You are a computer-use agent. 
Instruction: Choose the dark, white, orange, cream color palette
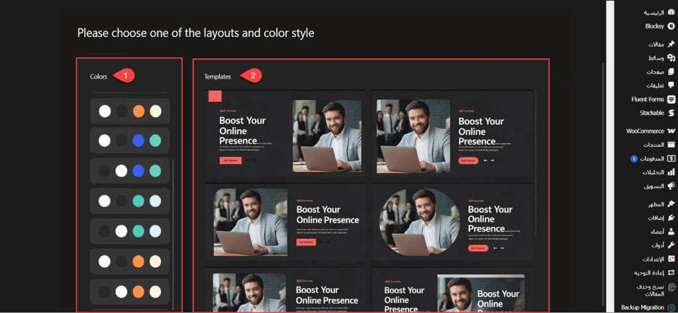[130, 292]
